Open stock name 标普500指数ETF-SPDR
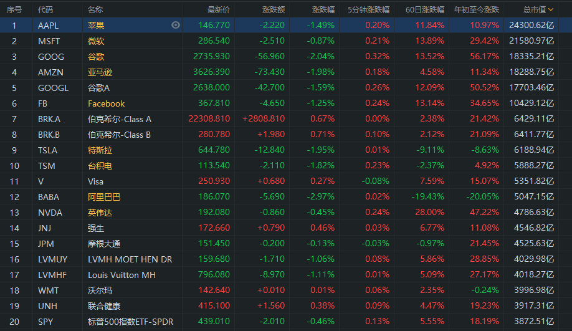Screen dimensions: 572x331 [x=131, y=322]
